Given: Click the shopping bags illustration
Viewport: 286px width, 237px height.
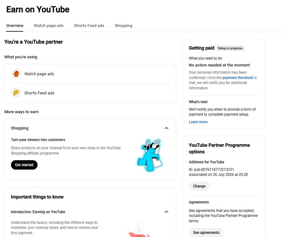Looking at the screenshot, I should coord(150,155).
